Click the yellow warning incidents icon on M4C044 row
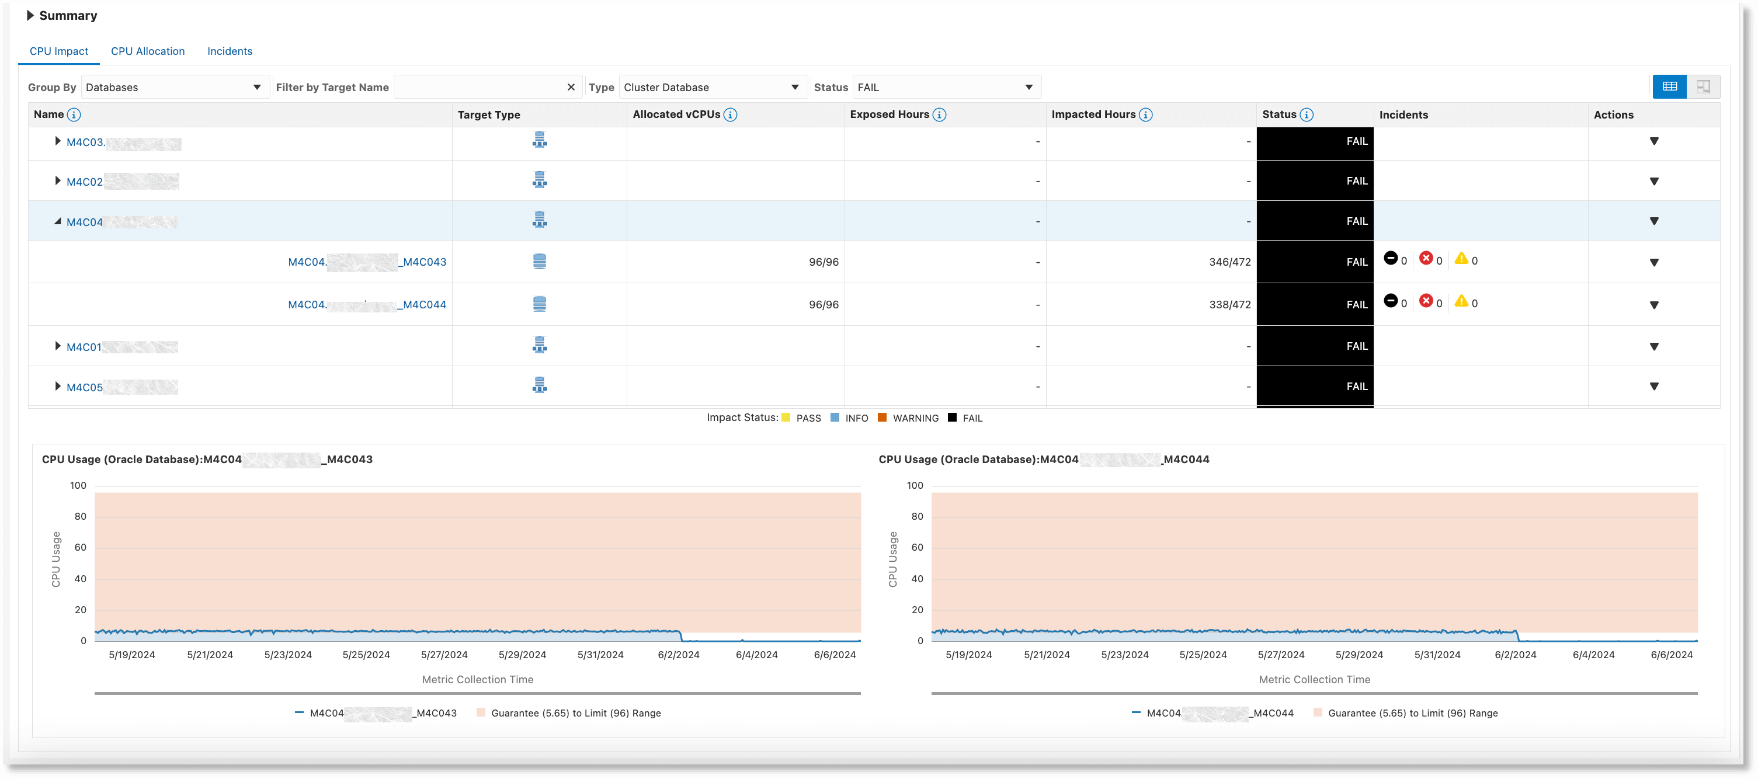The image size is (1758, 779). [x=1462, y=302]
